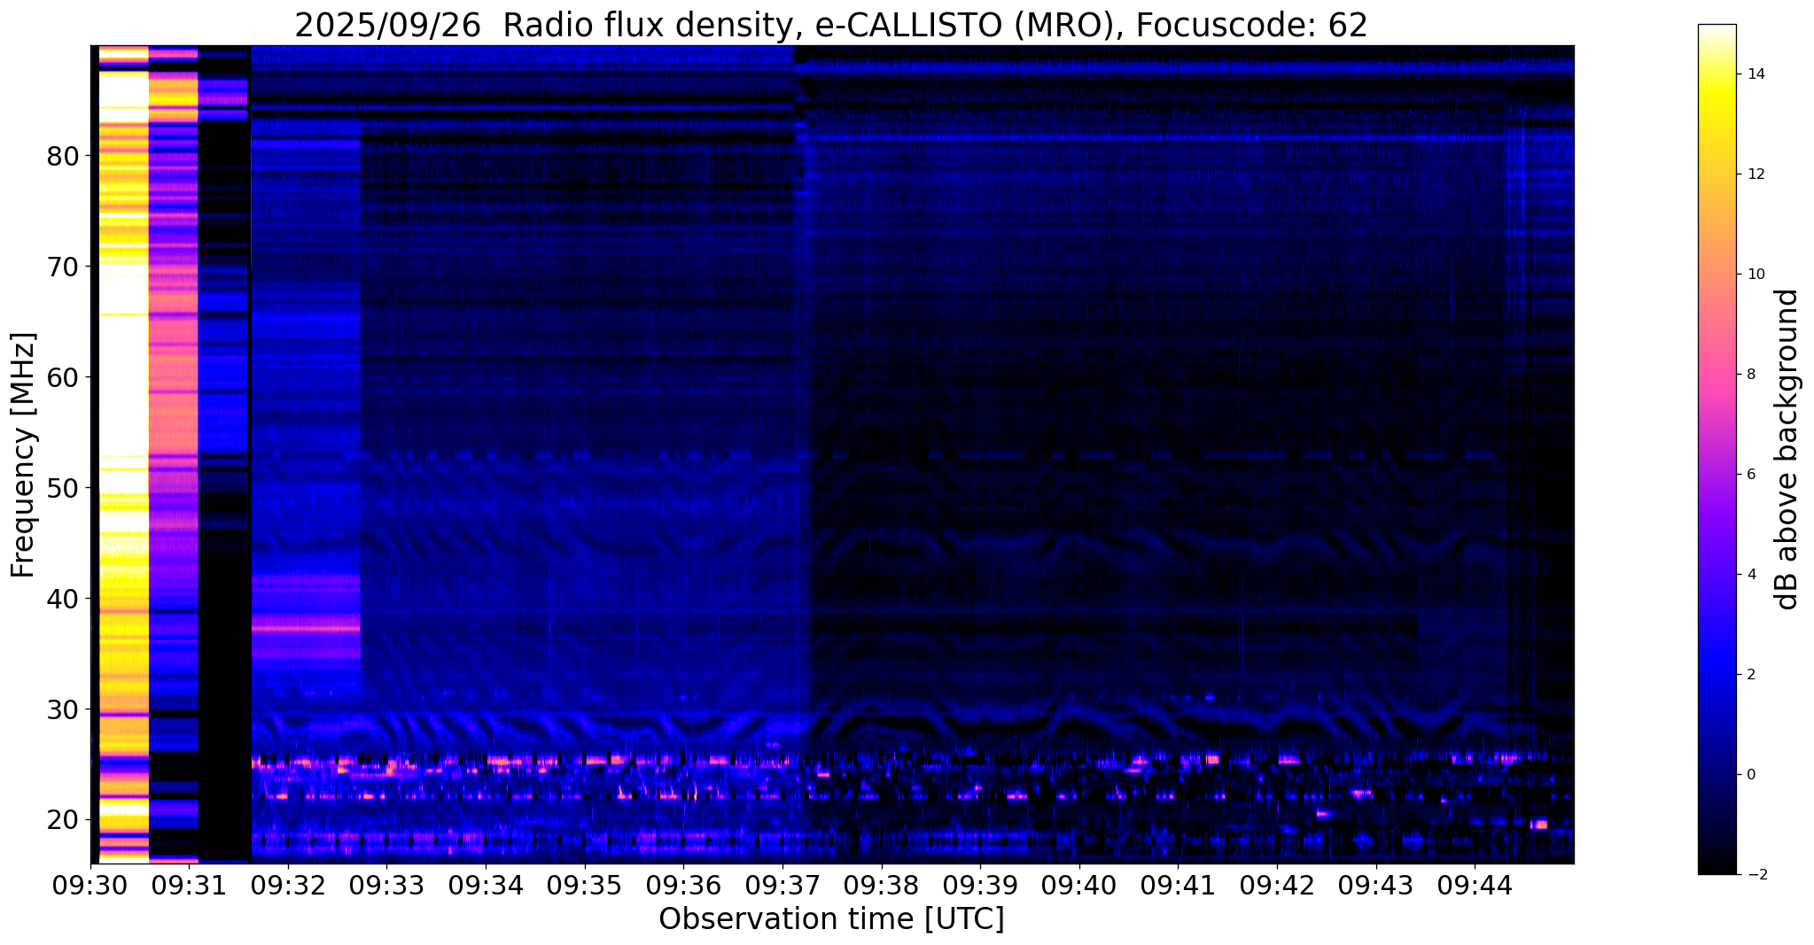Click the 09:39 time tick label

pos(980,884)
